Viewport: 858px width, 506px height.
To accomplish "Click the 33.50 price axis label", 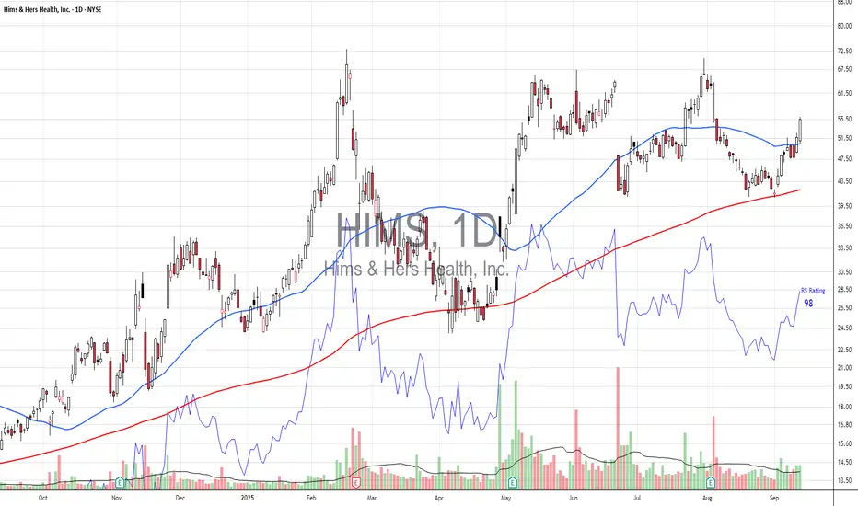I will tap(844, 247).
